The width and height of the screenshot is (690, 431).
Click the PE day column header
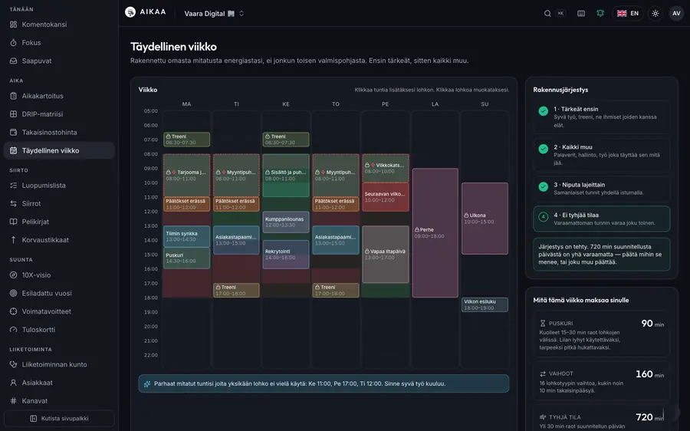tap(386, 104)
